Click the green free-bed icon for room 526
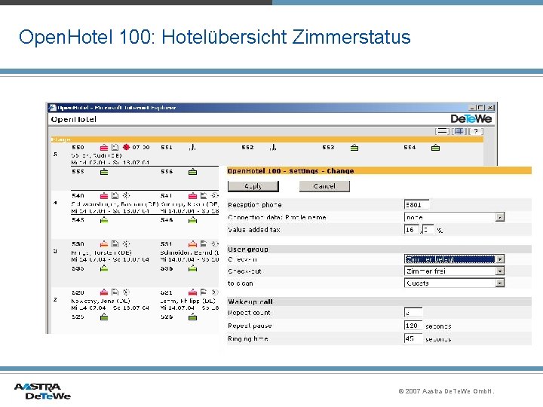 click(x=192, y=317)
